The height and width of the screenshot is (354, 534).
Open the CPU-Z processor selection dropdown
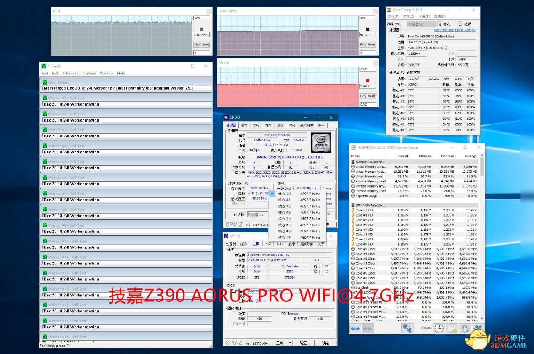[257, 214]
